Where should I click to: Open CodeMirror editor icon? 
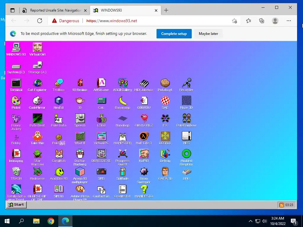[x=37, y=103]
